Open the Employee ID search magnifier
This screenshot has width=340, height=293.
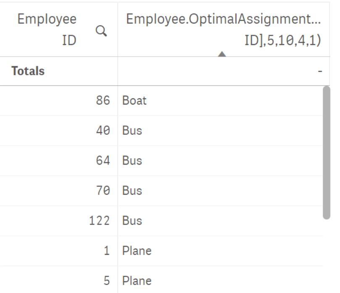pyautogui.click(x=101, y=31)
